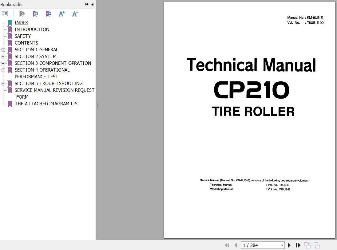The height and width of the screenshot is (250, 337).
Task: Click the TIRE ROLLER heading
Action: pyautogui.click(x=253, y=111)
